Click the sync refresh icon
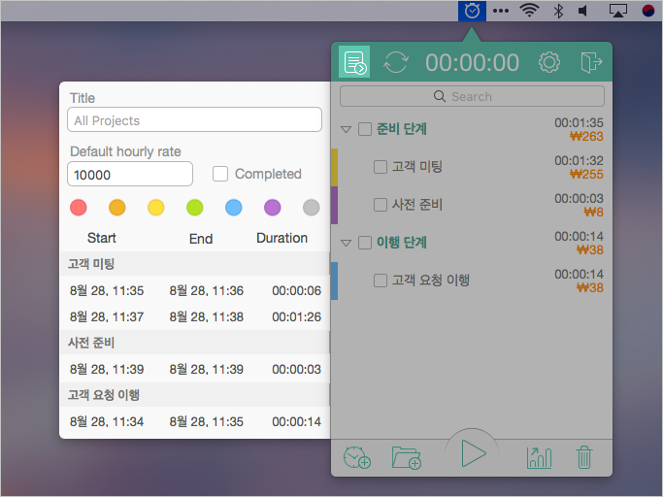The width and height of the screenshot is (663, 497). click(x=396, y=62)
